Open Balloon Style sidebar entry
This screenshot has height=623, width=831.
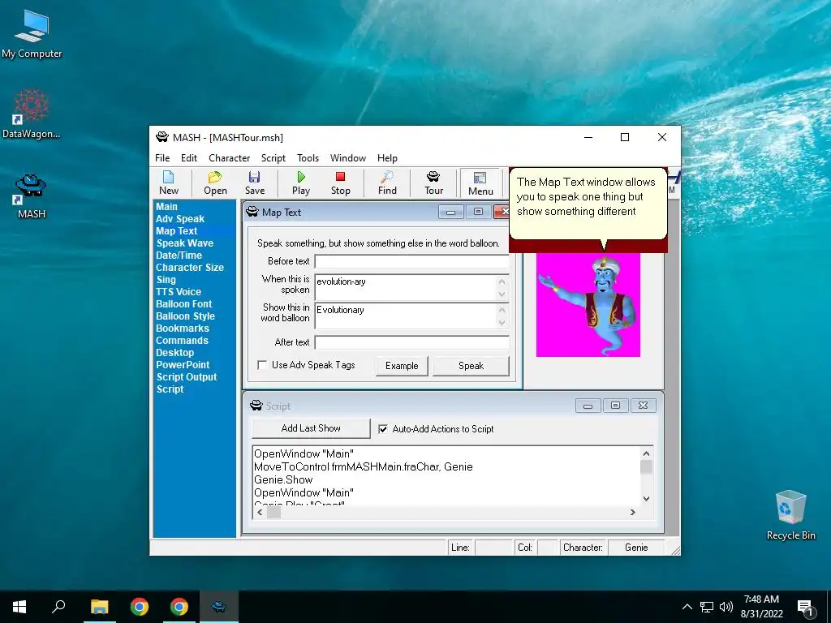coord(186,316)
